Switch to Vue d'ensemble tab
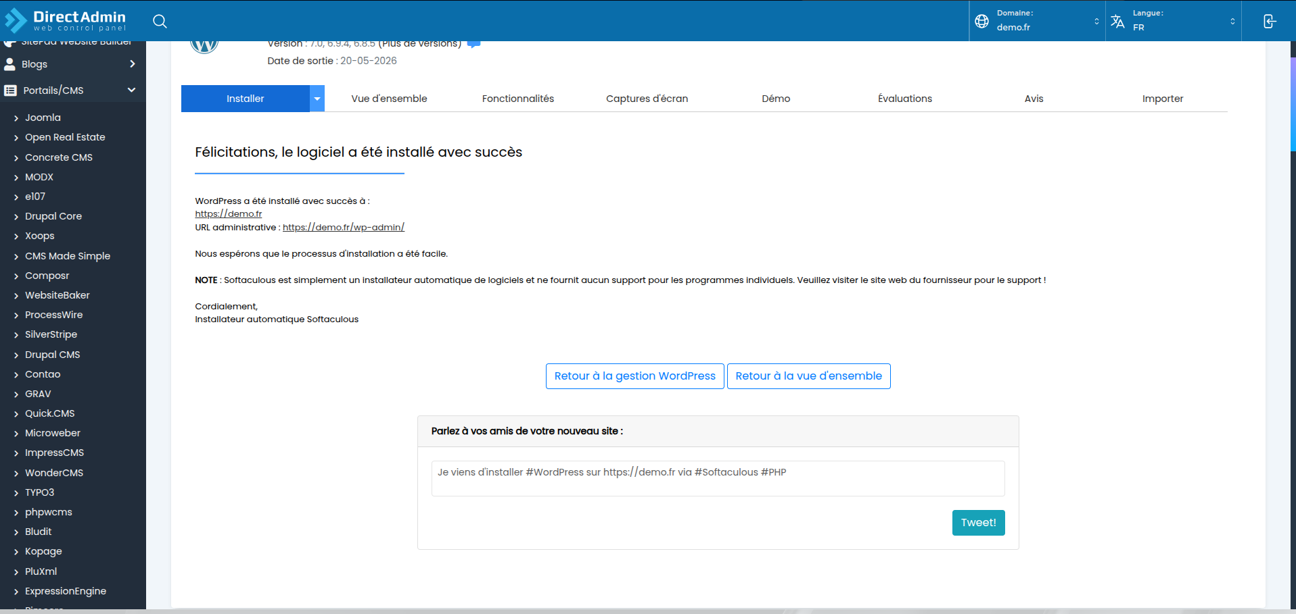This screenshot has height=614, width=1296. point(389,99)
